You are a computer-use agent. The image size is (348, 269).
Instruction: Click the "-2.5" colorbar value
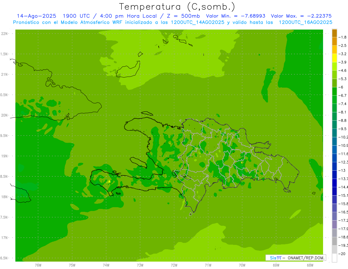click(x=343, y=46)
